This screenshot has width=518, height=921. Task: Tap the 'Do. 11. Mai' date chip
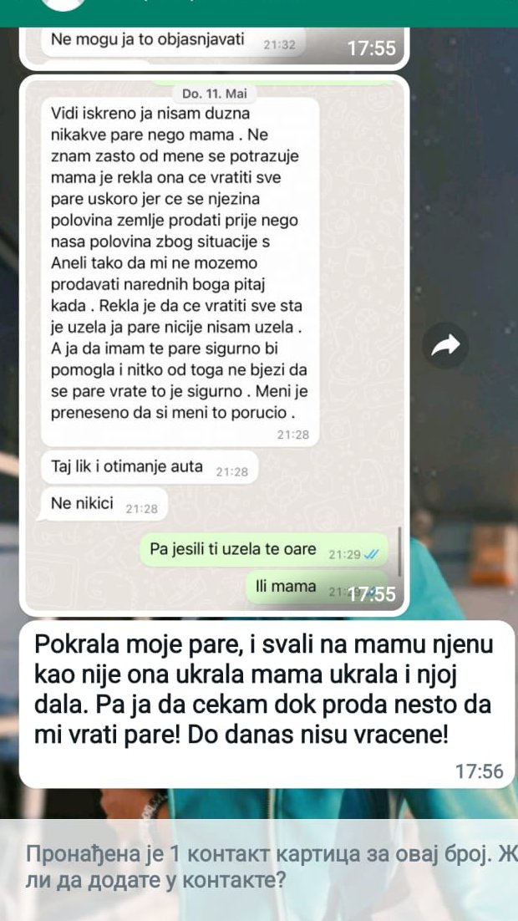pyautogui.click(x=215, y=94)
